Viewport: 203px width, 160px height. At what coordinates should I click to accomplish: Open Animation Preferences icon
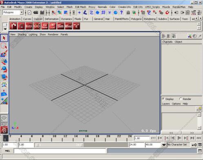[x=200, y=145]
